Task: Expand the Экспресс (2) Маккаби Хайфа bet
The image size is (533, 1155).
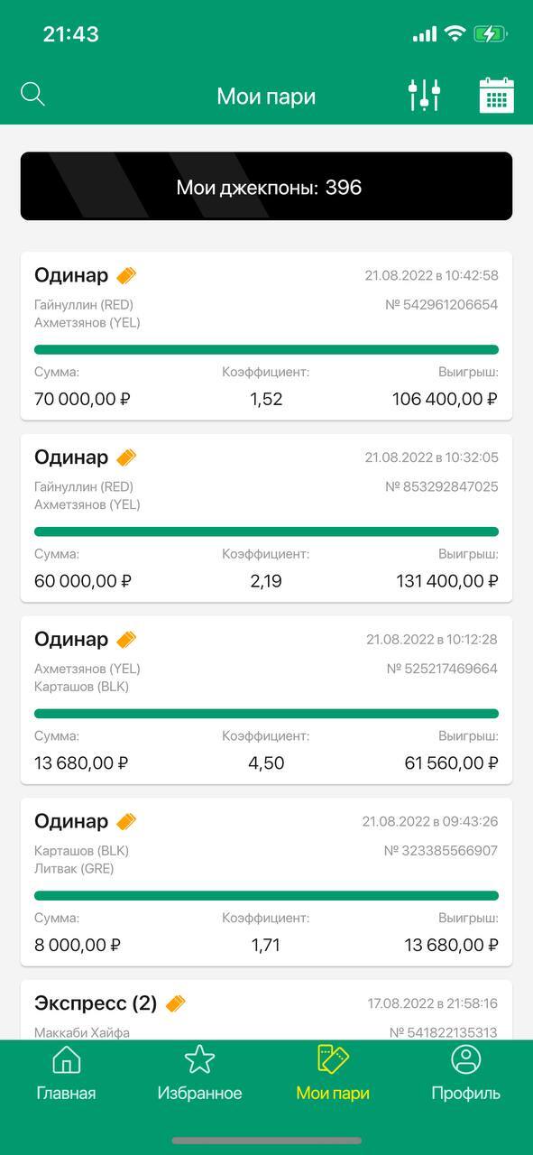Action: pyautogui.click(x=266, y=1011)
